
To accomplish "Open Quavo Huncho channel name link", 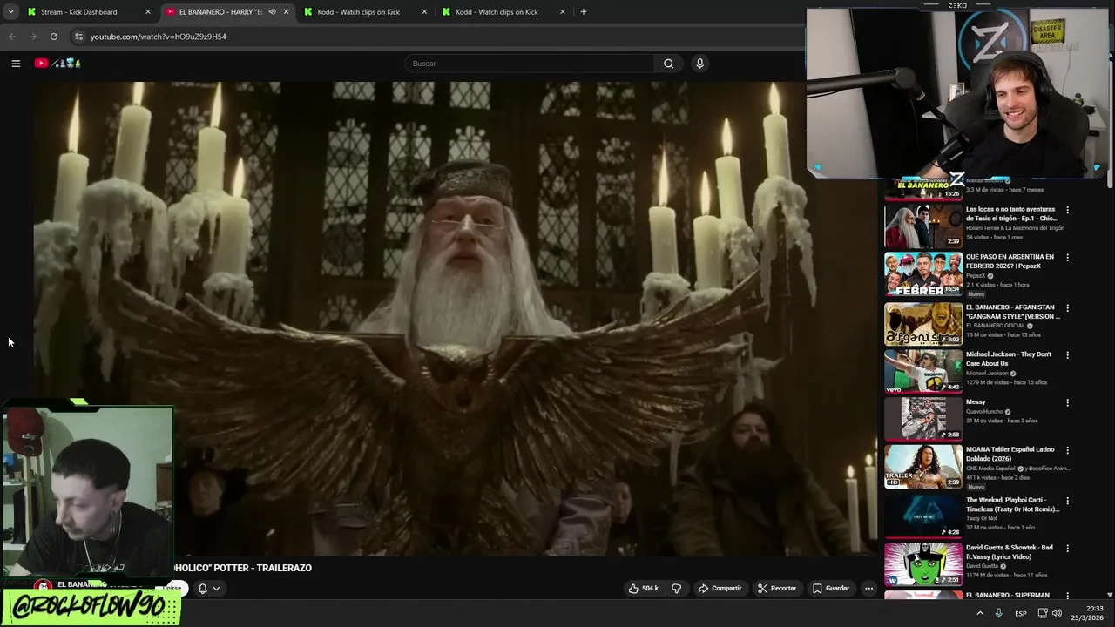I will pos(984,412).
